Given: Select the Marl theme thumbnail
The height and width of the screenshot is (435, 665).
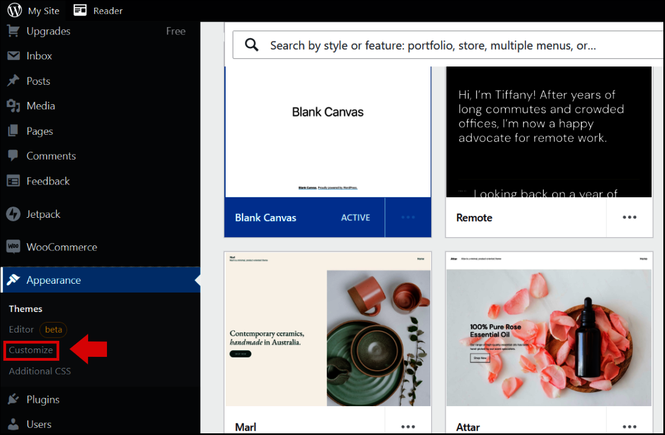Looking at the screenshot, I should coord(328,329).
